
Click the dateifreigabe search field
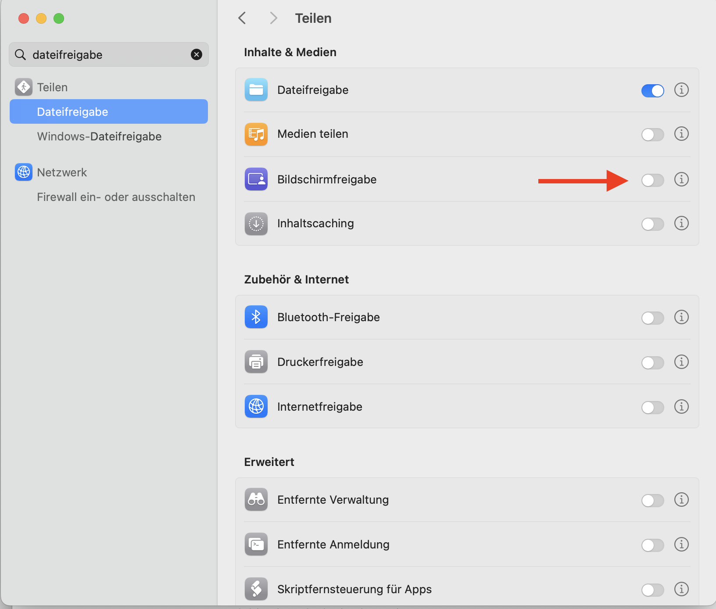(105, 55)
